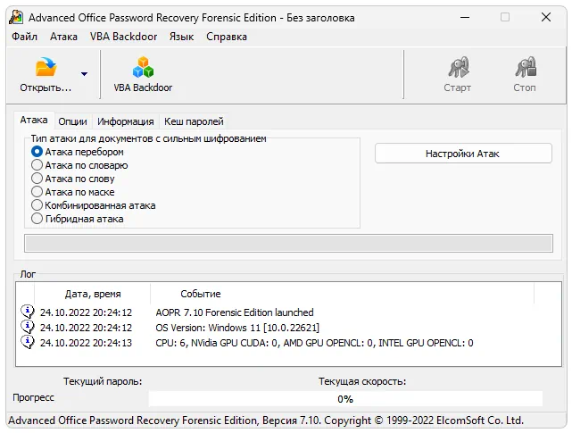Click the Стоп keys icon

coord(526,67)
